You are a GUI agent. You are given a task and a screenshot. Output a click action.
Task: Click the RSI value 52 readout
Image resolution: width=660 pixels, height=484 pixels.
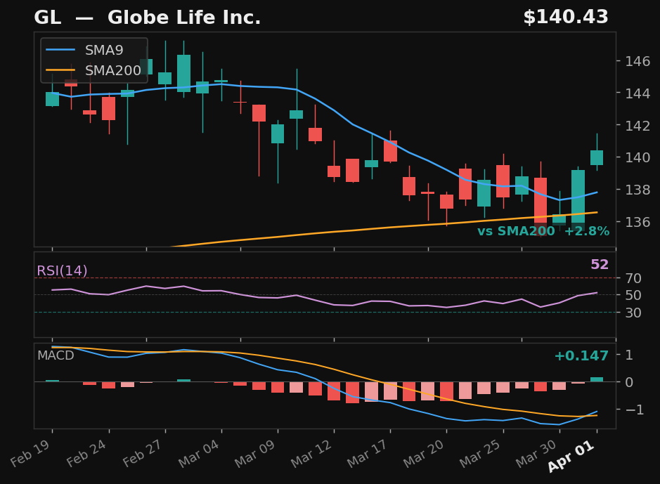(599, 265)
